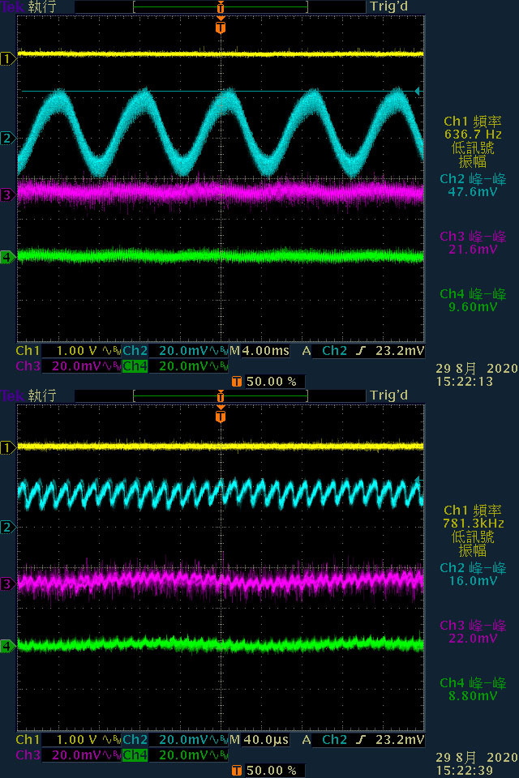519x778 pixels.
Task: Click the 低訊號振幅 warning under 781.3kHz
Action: click(x=472, y=543)
